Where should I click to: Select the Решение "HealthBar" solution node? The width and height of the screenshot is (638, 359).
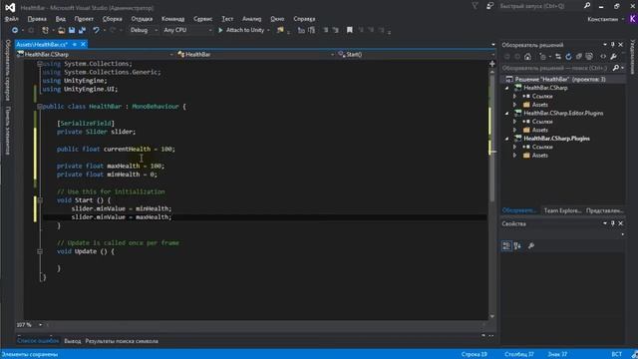coord(560,80)
